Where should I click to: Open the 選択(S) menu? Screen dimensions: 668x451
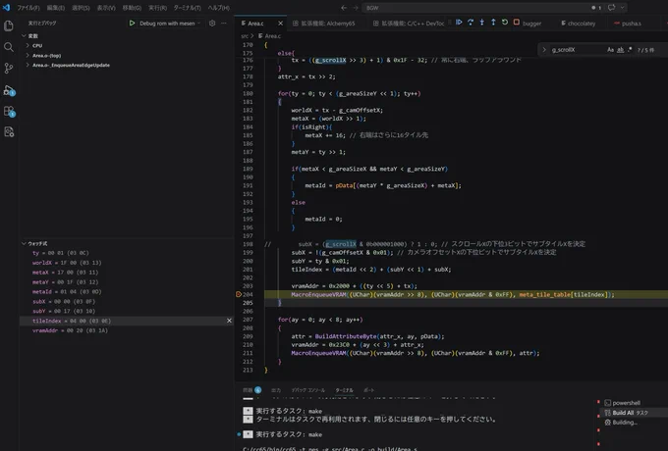click(x=81, y=8)
